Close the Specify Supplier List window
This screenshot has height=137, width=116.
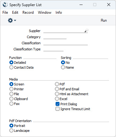[109, 5]
